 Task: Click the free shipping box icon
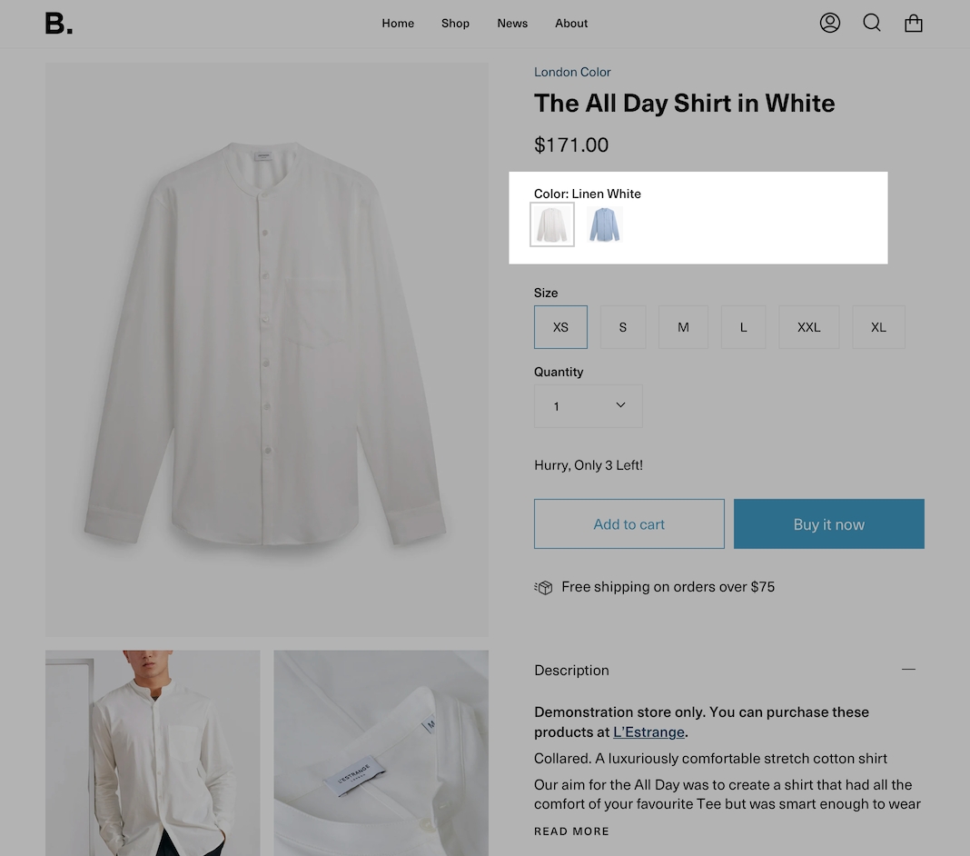click(x=544, y=587)
